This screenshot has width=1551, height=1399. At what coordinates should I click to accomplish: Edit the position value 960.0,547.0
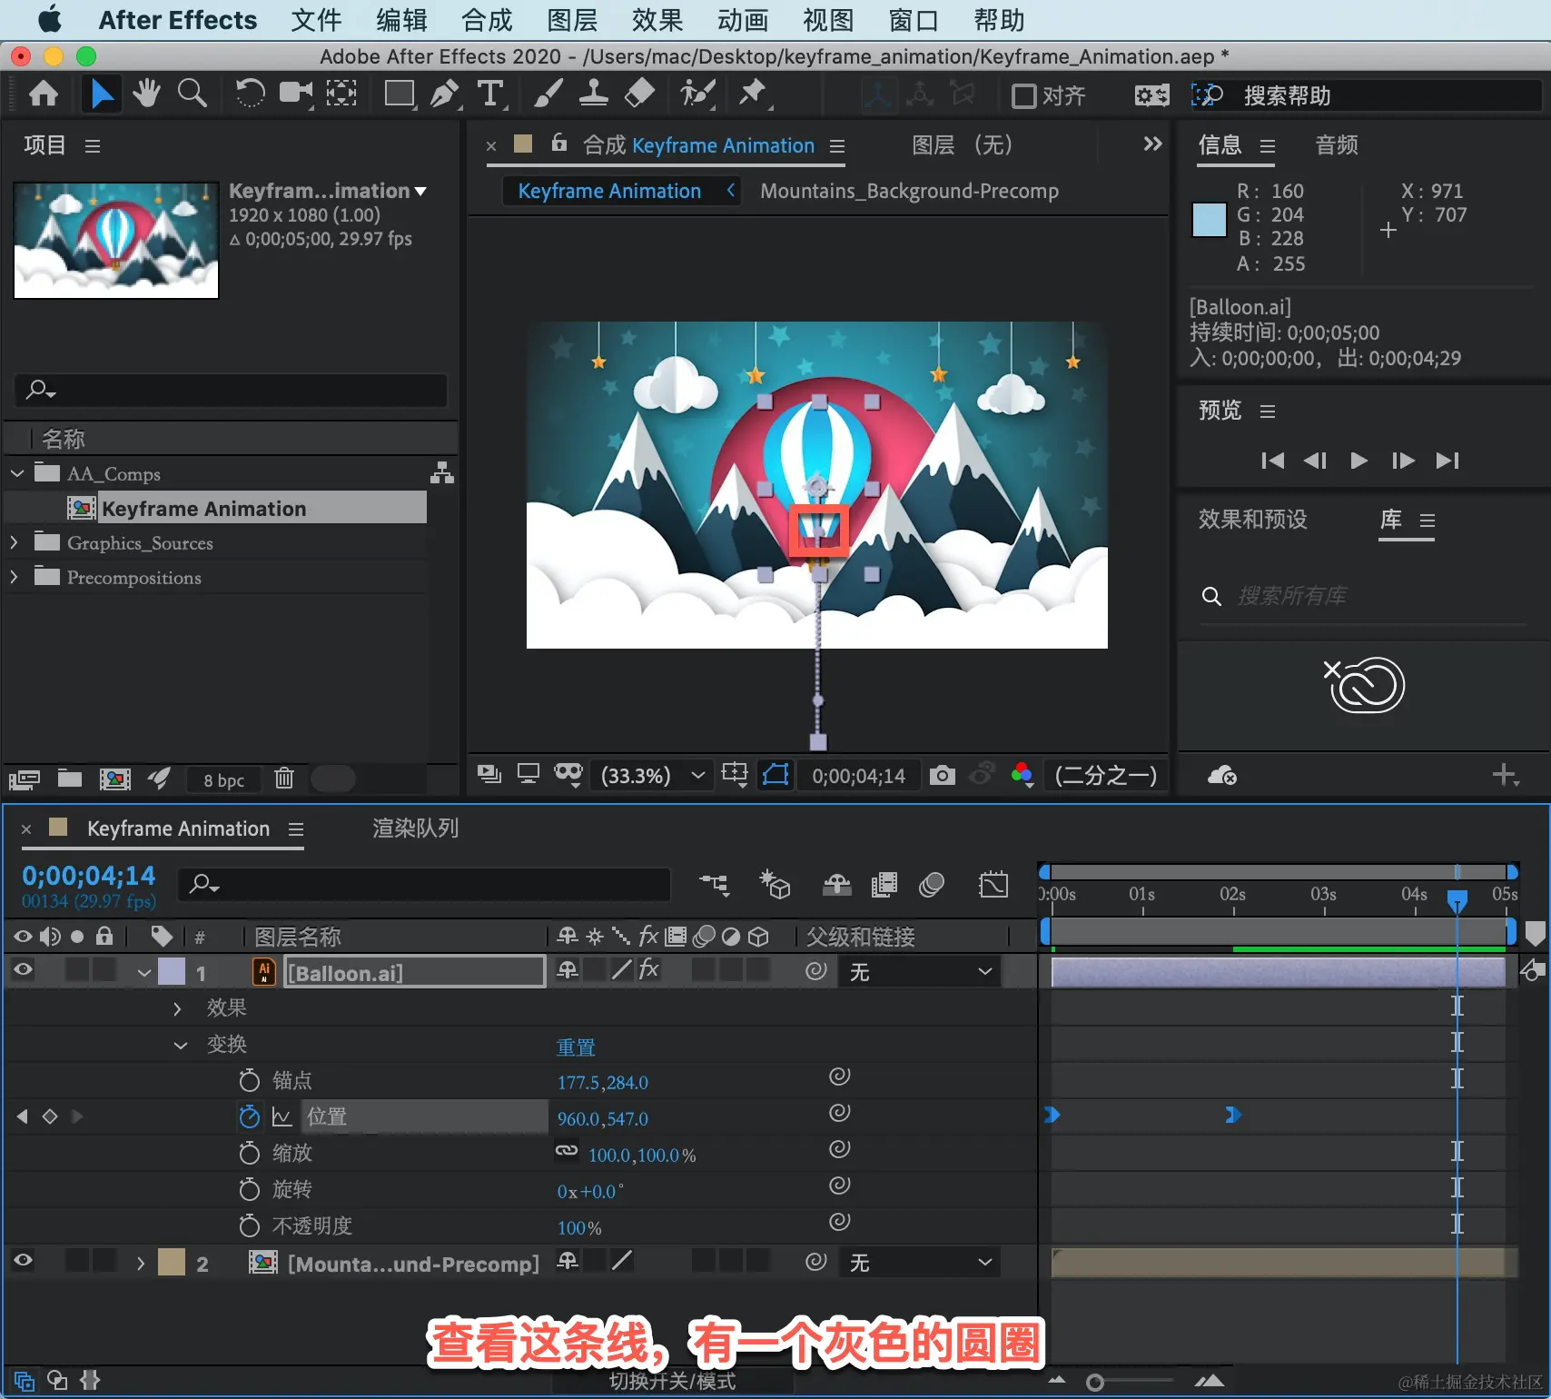click(x=603, y=1118)
